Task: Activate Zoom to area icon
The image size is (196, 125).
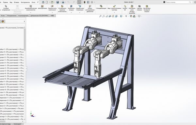Action: pyautogui.click(x=104, y=16)
